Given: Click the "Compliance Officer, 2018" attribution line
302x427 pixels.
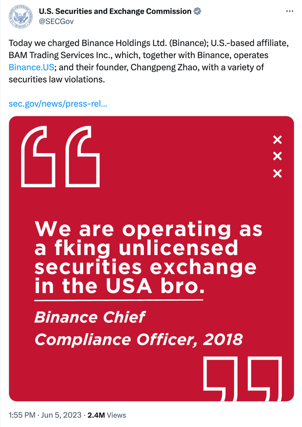Looking at the screenshot, I should [x=139, y=339].
